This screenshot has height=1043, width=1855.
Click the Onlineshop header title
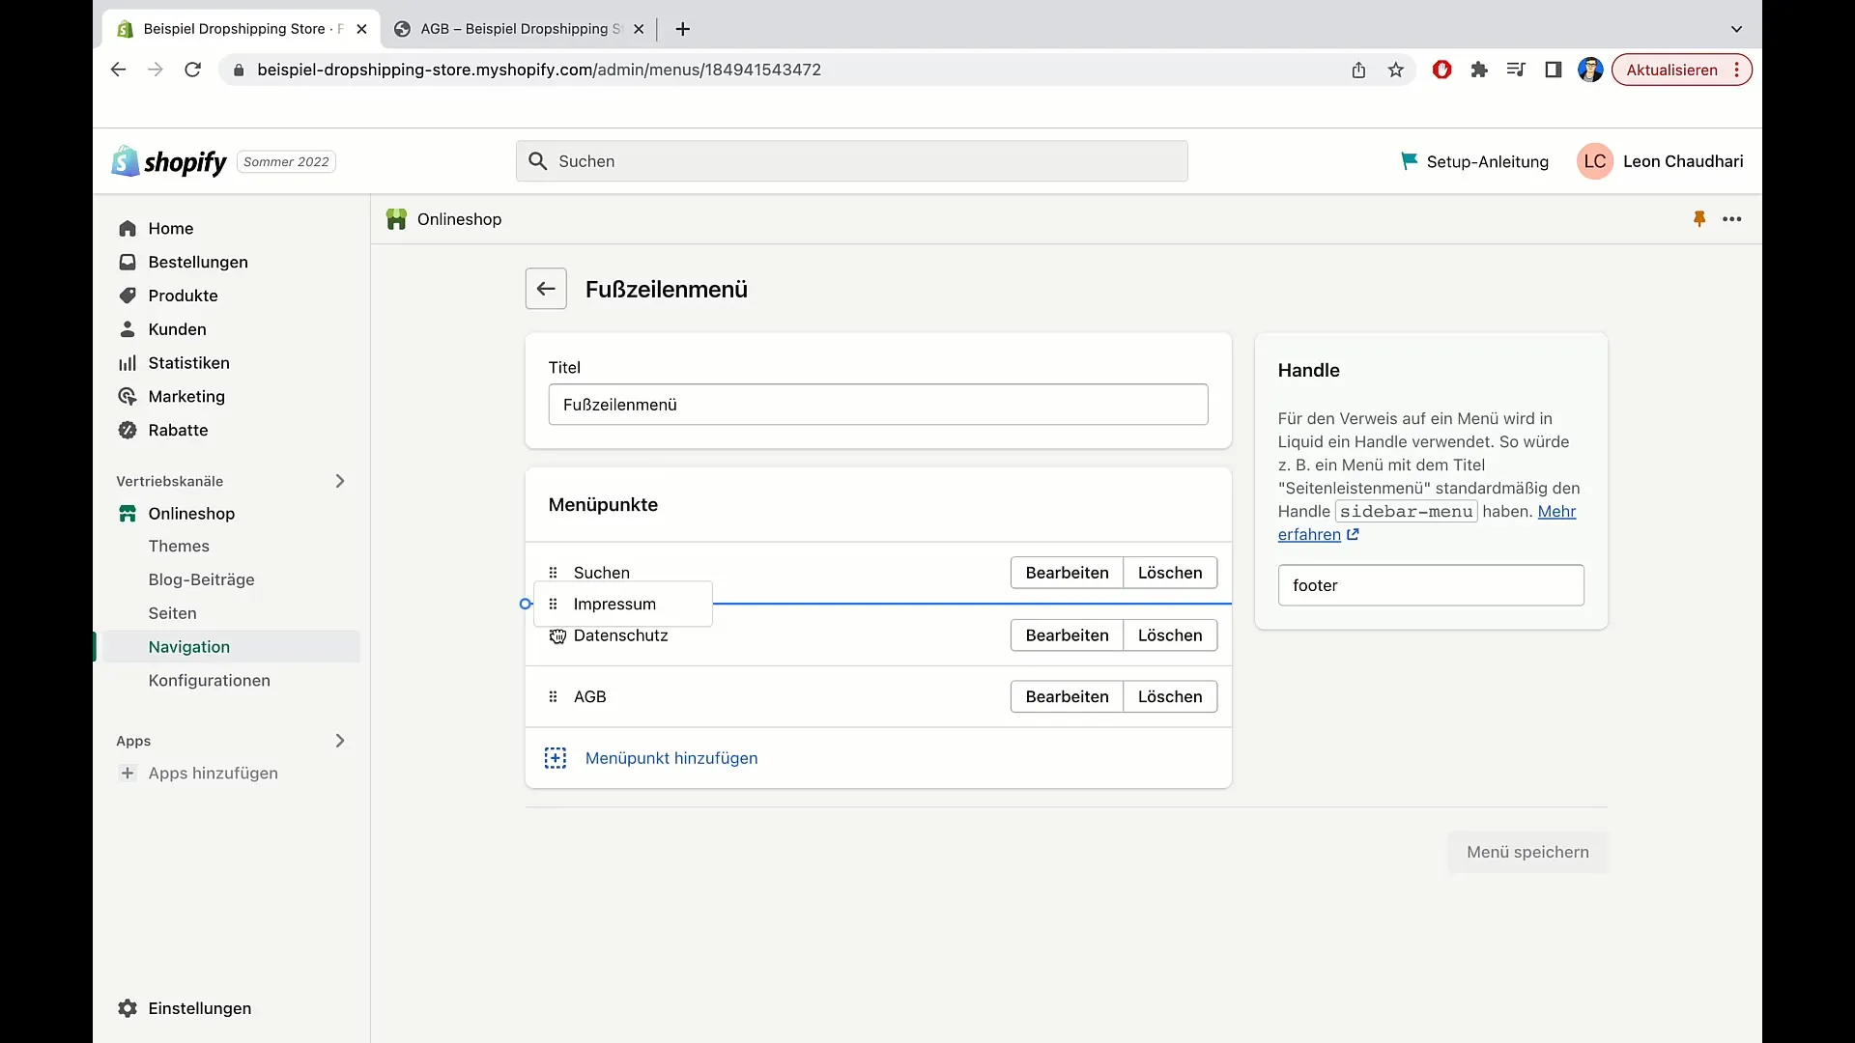459,219
